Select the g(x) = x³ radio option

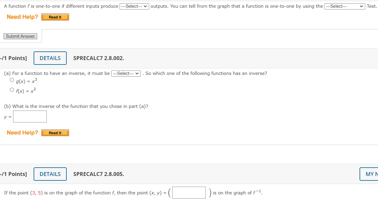click(12, 80)
